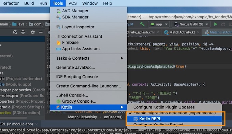Switch to activity_splash.xml tab
Image resolution: width=232 pixels, height=134 pixels.
(x=141, y=32)
